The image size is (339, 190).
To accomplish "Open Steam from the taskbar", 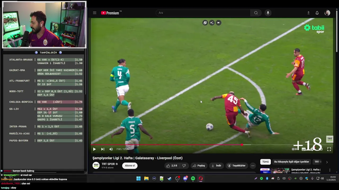I will click(169, 179).
